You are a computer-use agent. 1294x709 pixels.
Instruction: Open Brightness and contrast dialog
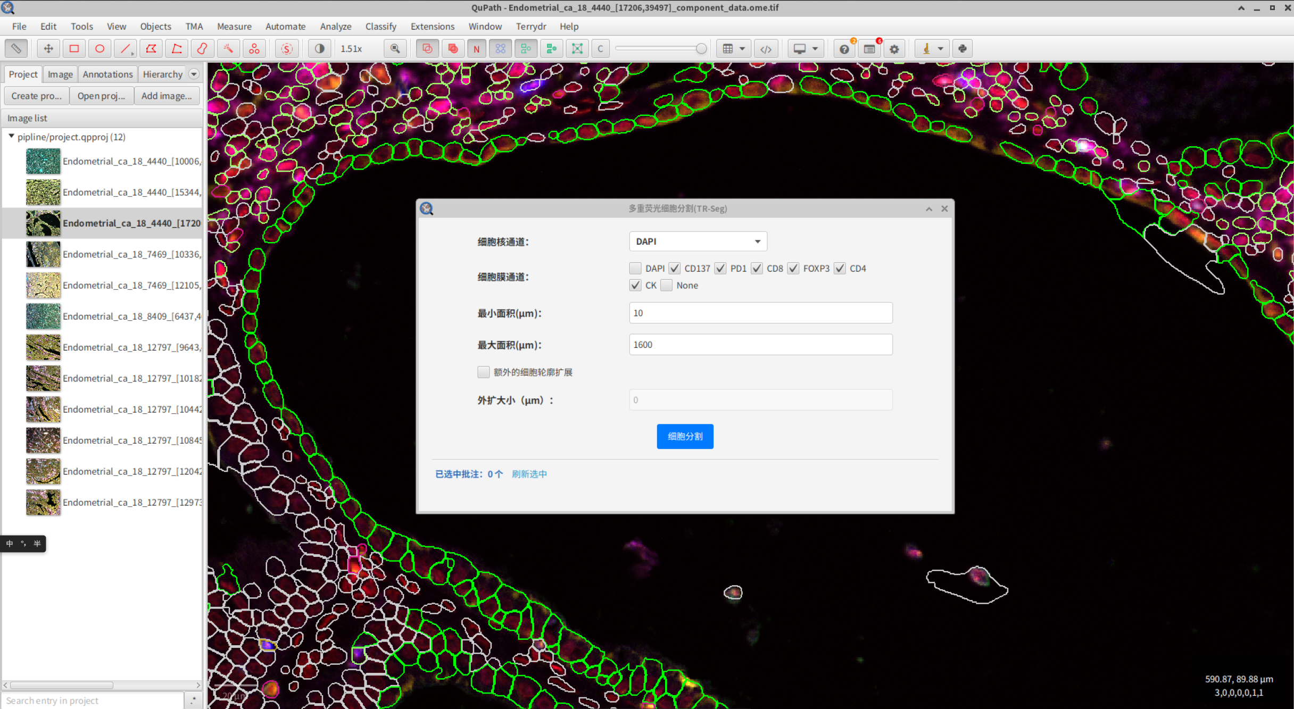coord(319,49)
